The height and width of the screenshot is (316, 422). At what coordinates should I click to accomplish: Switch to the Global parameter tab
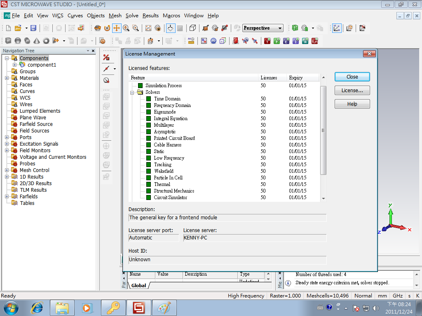click(x=138, y=286)
